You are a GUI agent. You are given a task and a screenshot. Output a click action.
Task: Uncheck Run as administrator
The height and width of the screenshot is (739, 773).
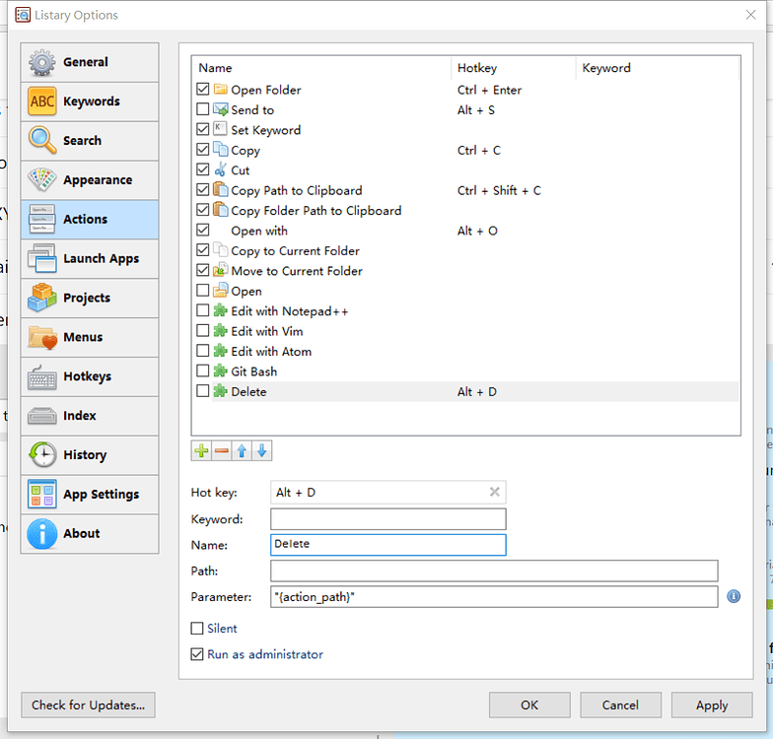pos(198,654)
